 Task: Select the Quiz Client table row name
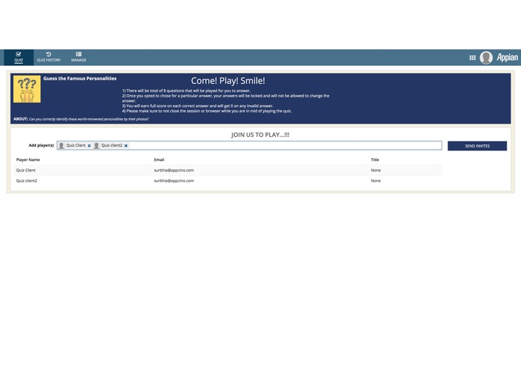pos(25,170)
